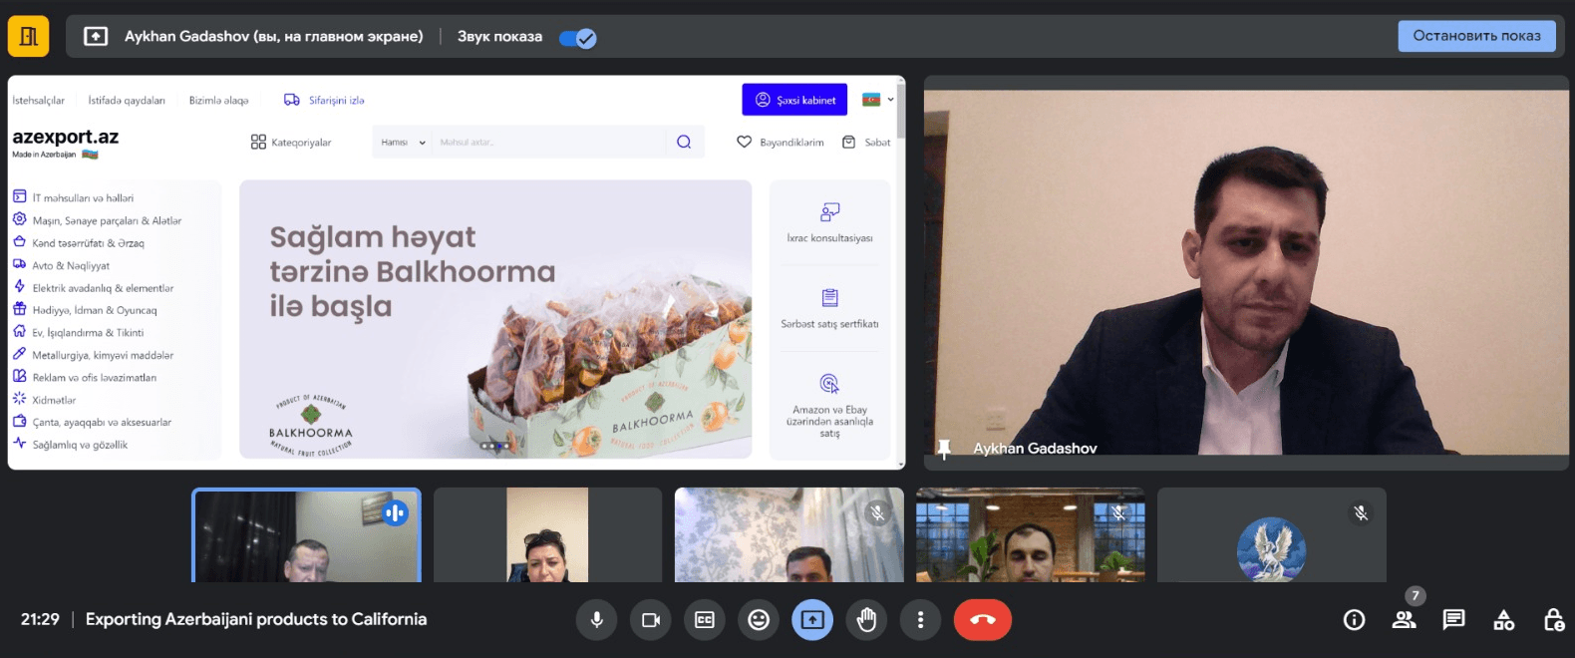Select Sağlamlıq və gözəllik category
The height and width of the screenshot is (658, 1575).
(70, 445)
